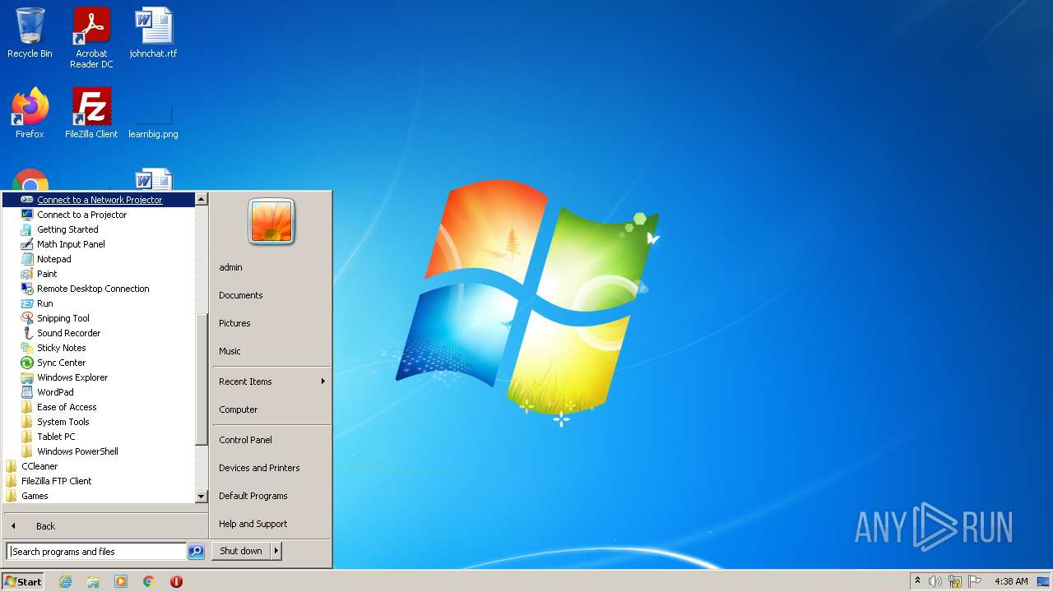Select the johnchat.rtf desktop file
1053x592 pixels.
153,33
